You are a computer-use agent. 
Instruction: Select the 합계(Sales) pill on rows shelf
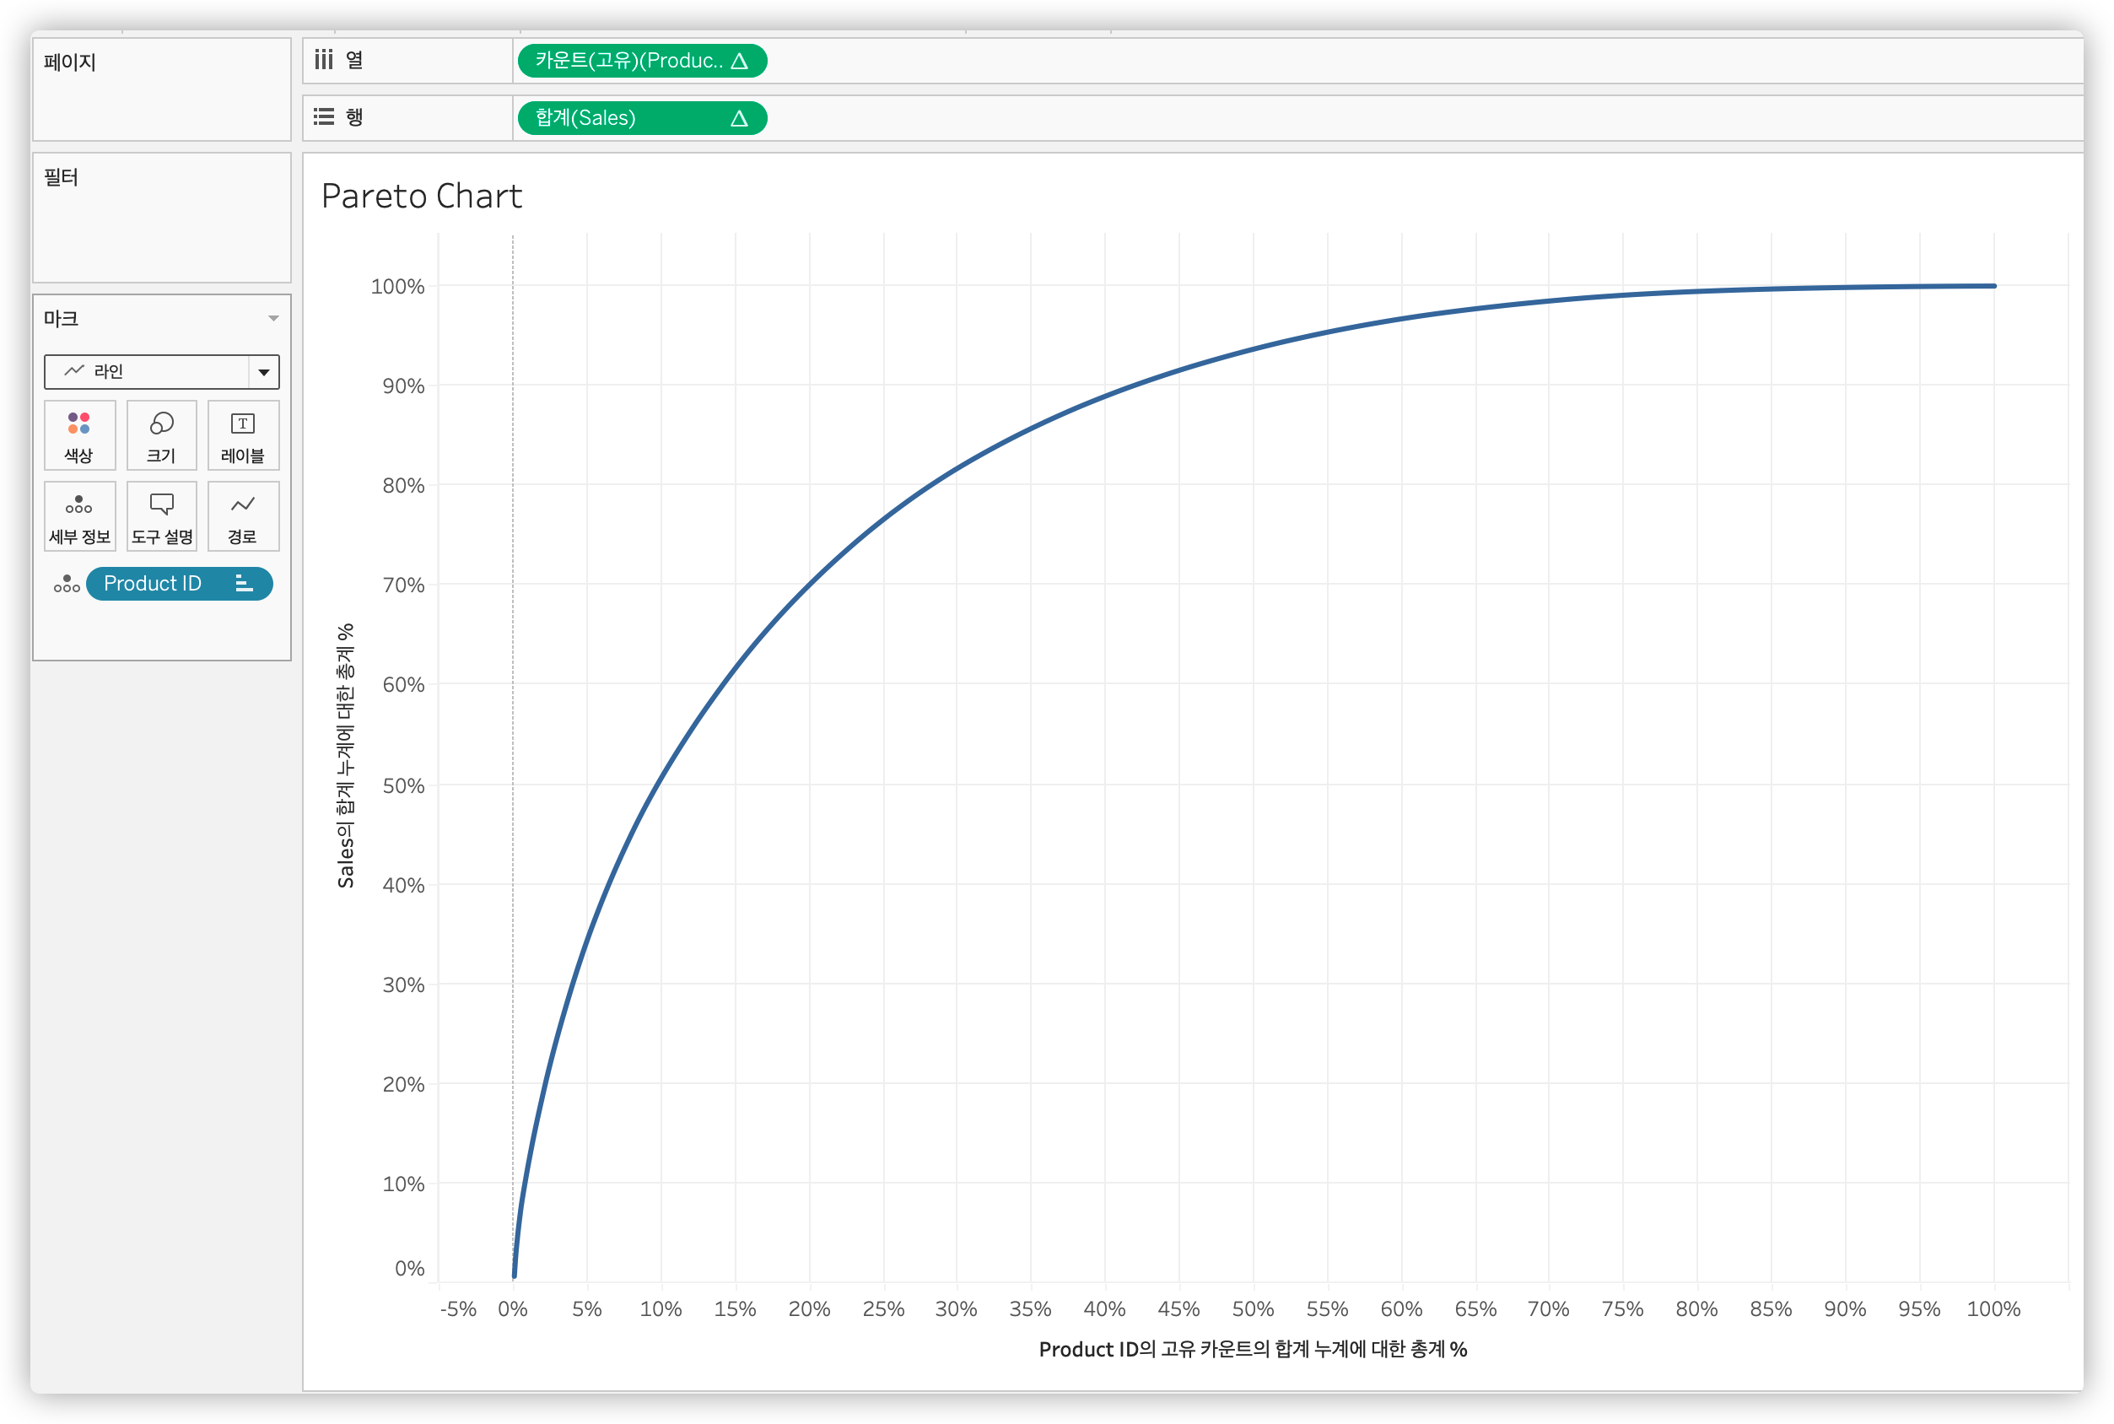click(617, 118)
